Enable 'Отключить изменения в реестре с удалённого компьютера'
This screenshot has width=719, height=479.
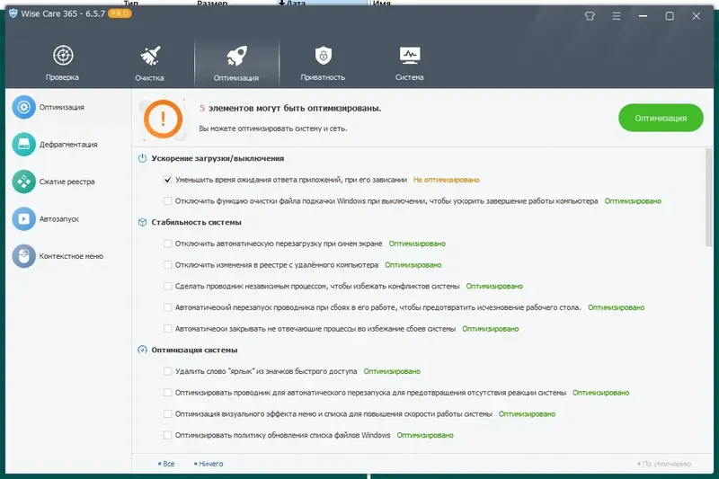[168, 265]
